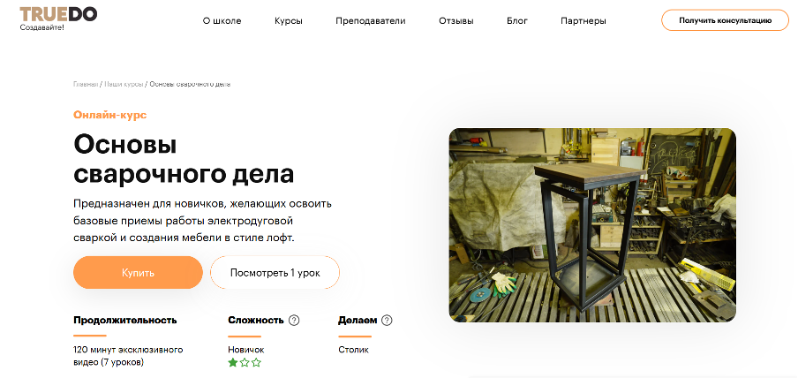Open the Блог page
Screen dimensions: 798x378
[517, 20]
